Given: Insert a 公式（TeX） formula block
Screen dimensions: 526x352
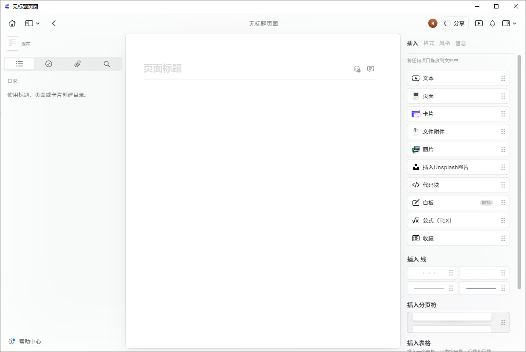Looking at the screenshot, I should point(458,220).
